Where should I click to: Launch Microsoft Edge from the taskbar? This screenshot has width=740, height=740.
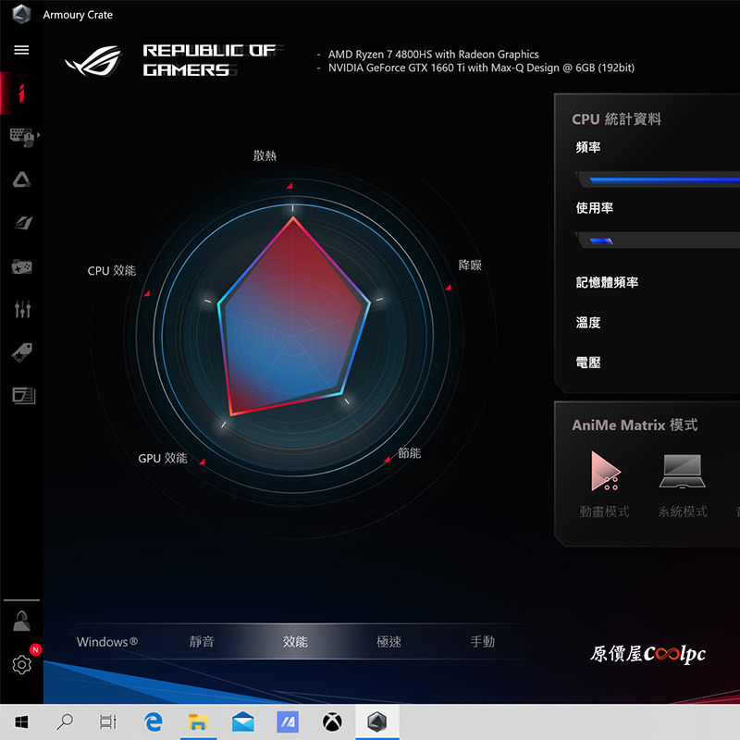pyautogui.click(x=153, y=721)
